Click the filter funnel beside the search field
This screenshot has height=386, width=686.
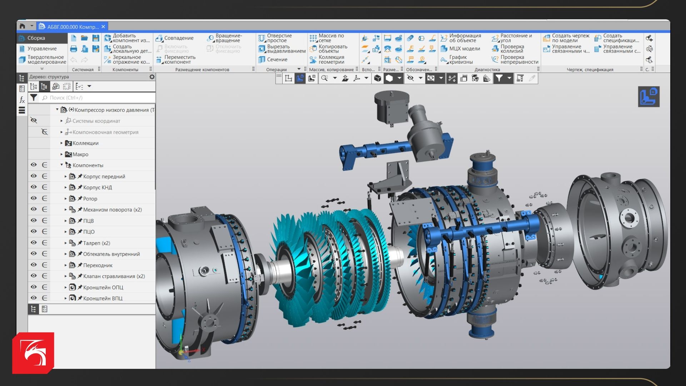[x=34, y=98]
